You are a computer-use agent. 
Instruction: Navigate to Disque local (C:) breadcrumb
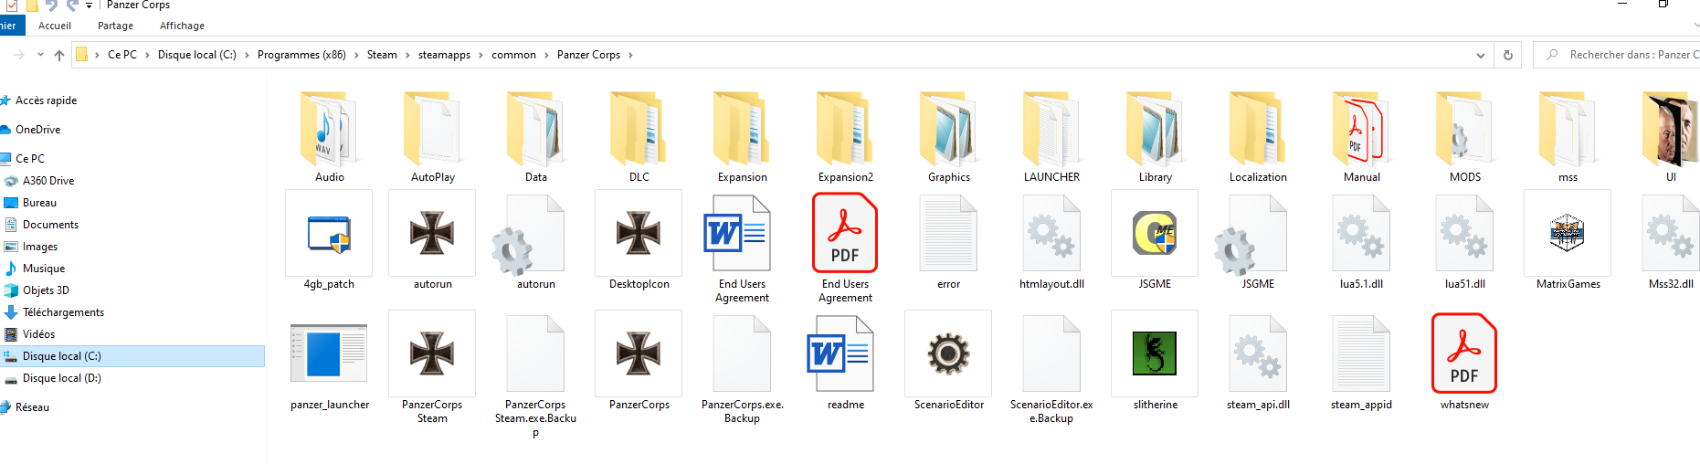[196, 55]
